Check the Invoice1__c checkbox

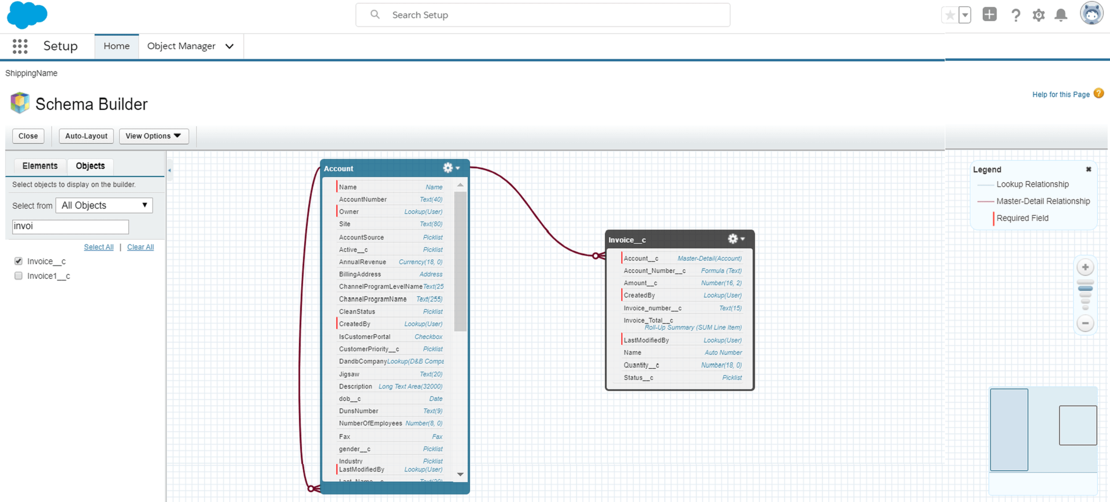coord(18,276)
